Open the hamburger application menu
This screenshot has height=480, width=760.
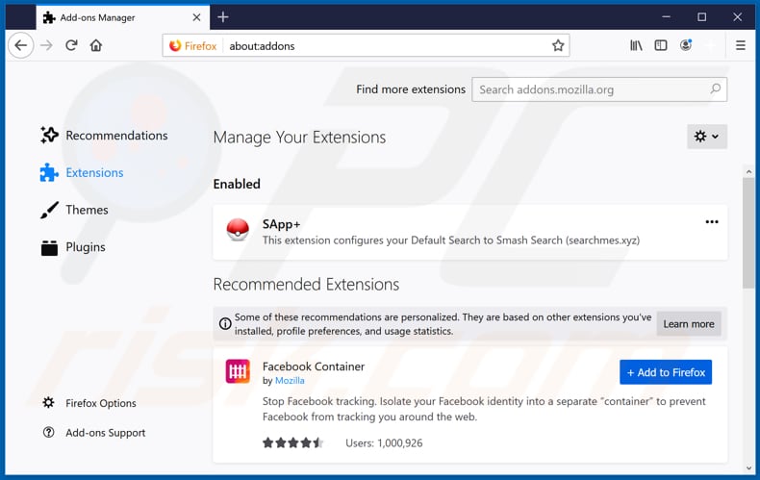pyautogui.click(x=740, y=45)
